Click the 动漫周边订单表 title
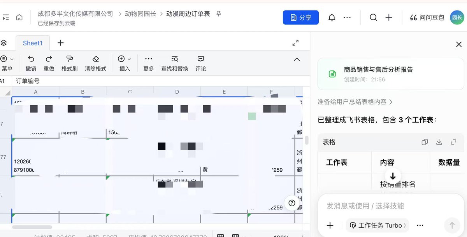Image resolution: width=467 pixels, height=237 pixels. 188,14
